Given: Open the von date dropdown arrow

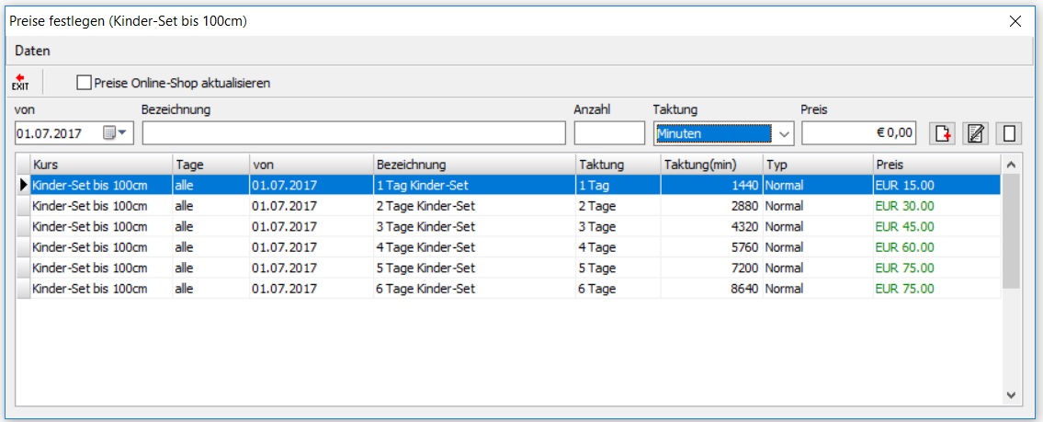Looking at the screenshot, I should pyautogui.click(x=122, y=134).
